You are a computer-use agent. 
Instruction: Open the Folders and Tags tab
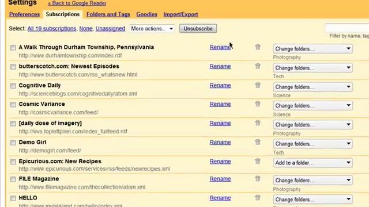click(x=108, y=14)
